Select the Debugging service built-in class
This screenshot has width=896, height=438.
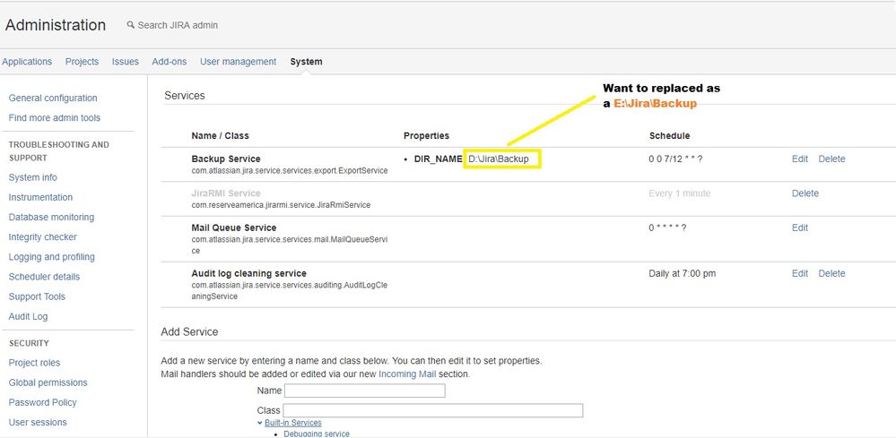pos(317,434)
